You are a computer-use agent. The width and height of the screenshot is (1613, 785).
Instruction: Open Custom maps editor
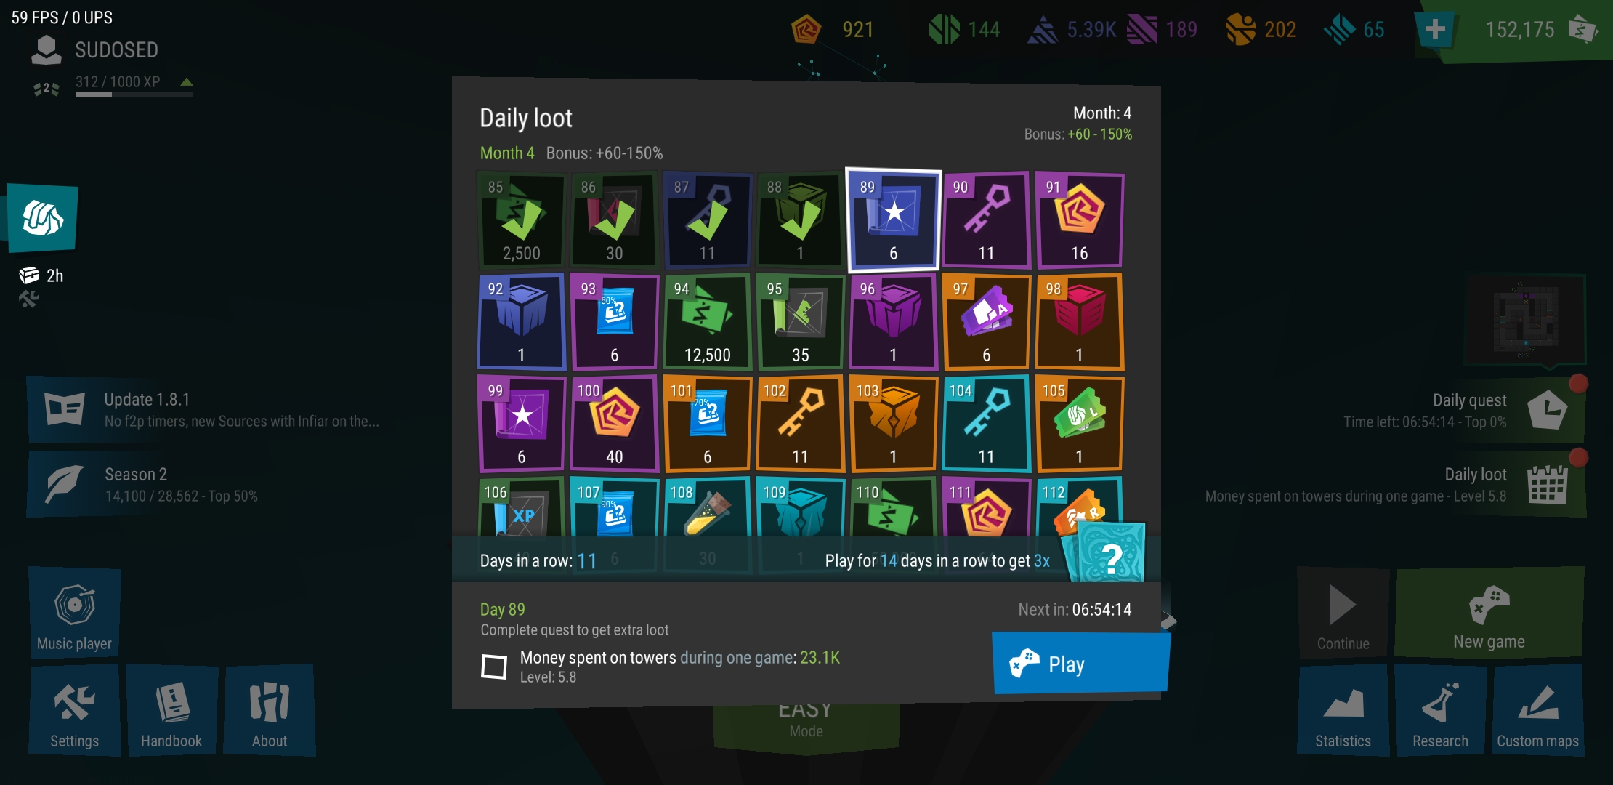1537,710
